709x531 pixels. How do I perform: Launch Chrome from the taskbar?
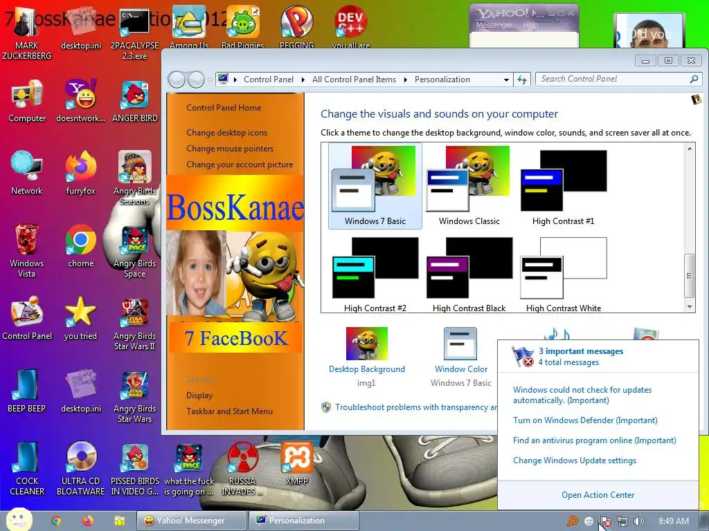(x=55, y=521)
